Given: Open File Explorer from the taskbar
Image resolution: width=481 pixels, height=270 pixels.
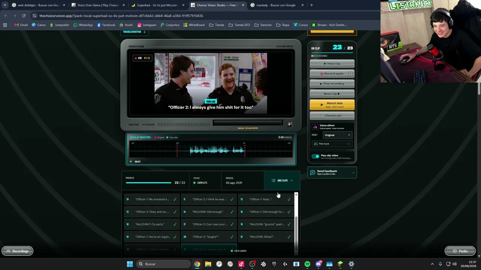Looking at the screenshot, I should 208,264.
